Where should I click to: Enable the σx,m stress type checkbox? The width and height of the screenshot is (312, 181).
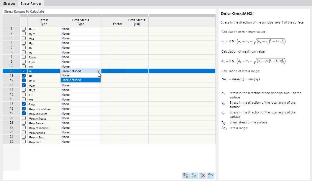(x=24, y=29)
